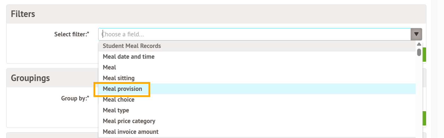Click the Groupings panel heading
Image resolution: width=444 pixels, height=138 pixels.
(30, 78)
